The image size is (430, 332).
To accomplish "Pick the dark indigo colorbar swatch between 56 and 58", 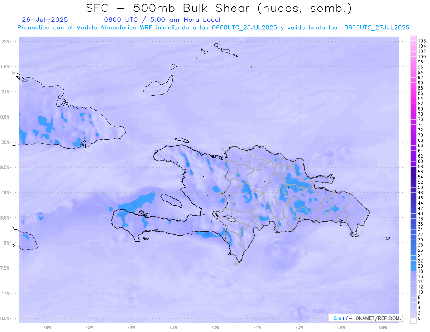I will click(x=413, y=169).
